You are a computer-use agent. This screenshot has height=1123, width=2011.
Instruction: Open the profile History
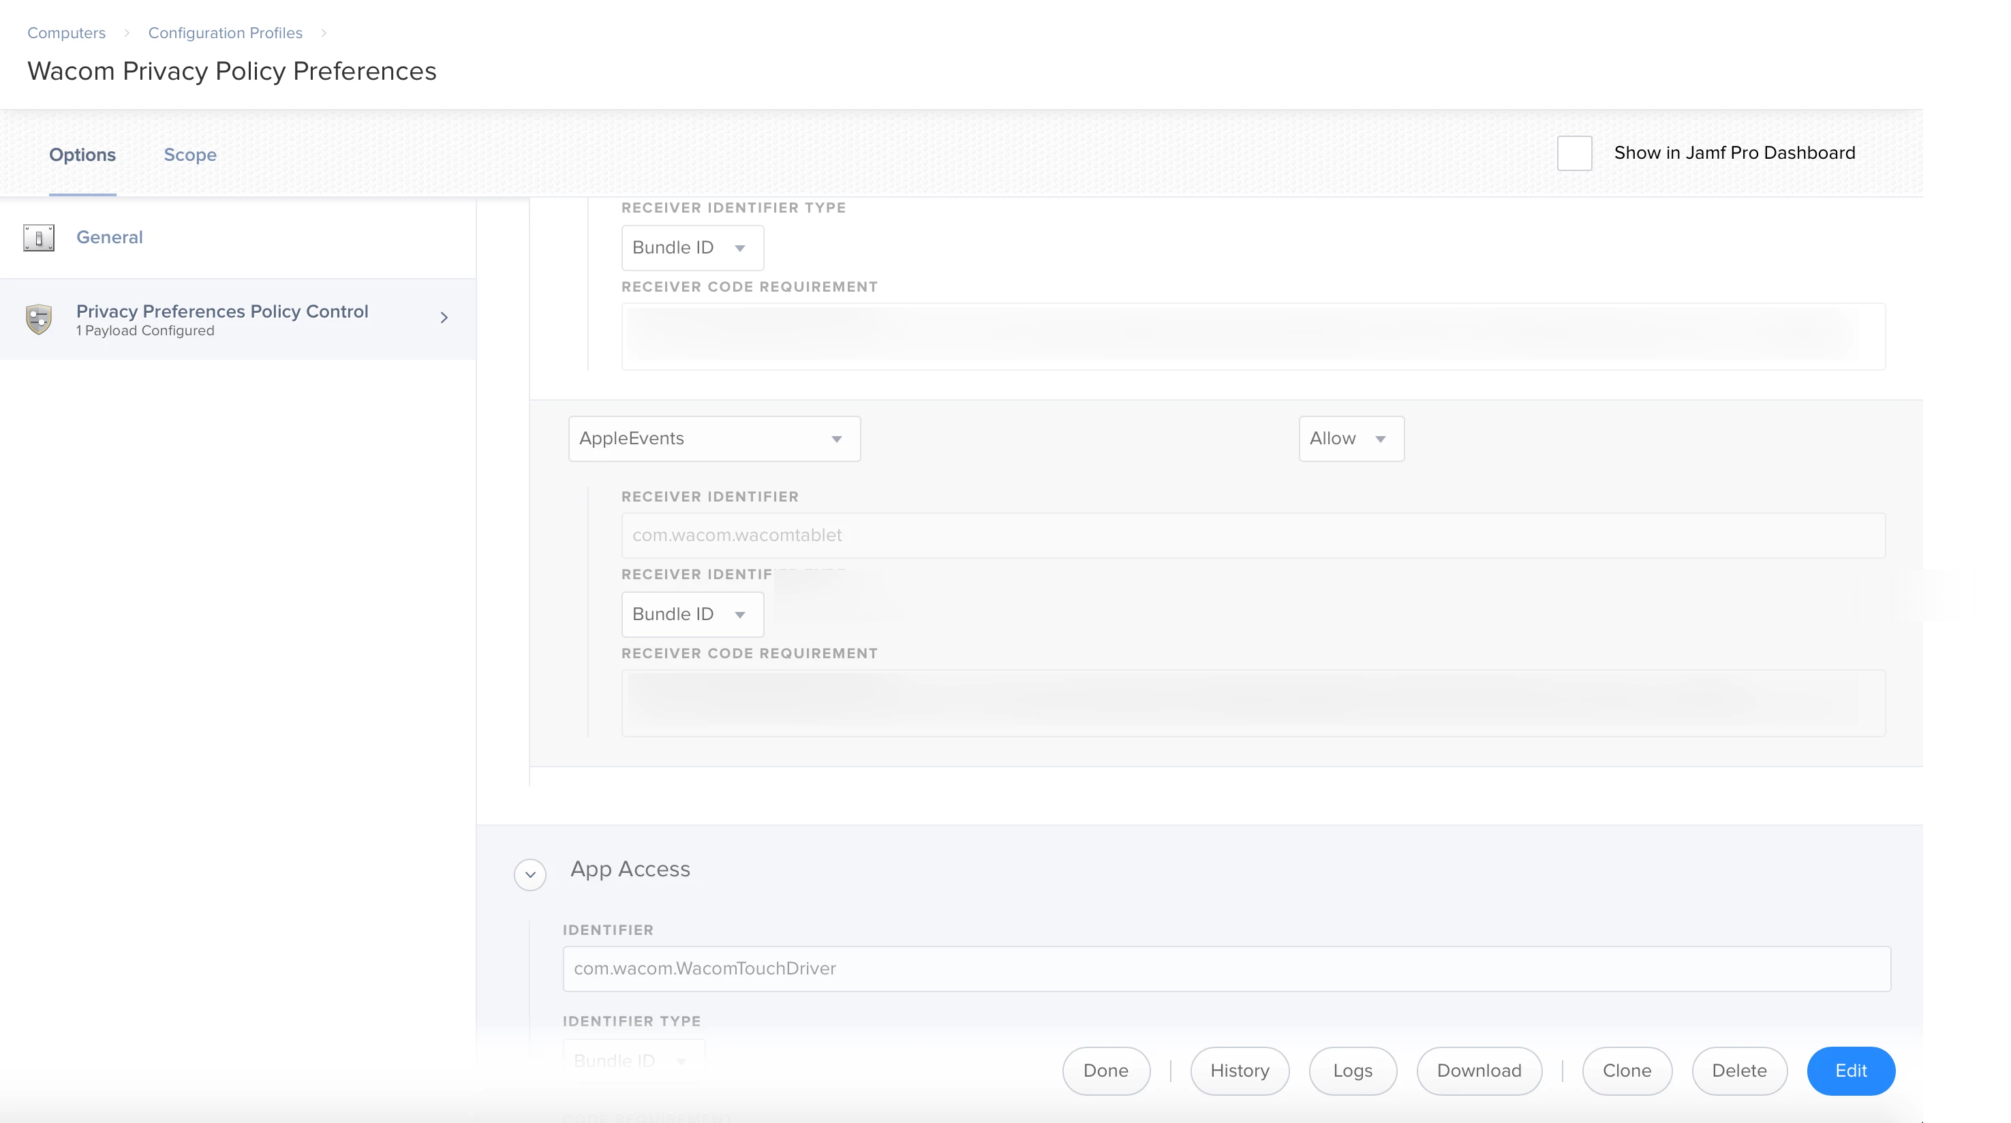(1239, 1071)
